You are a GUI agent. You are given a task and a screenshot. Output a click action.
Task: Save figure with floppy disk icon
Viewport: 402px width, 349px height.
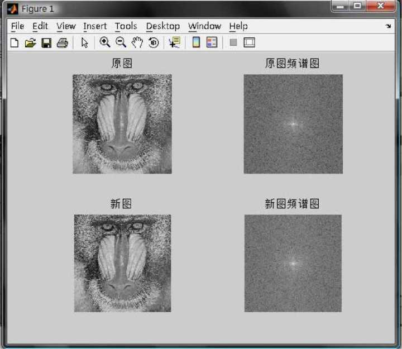click(x=46, y=43)
